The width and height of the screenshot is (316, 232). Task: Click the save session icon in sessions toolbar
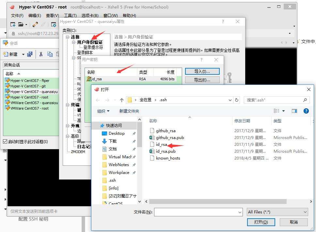click(30, 54)
